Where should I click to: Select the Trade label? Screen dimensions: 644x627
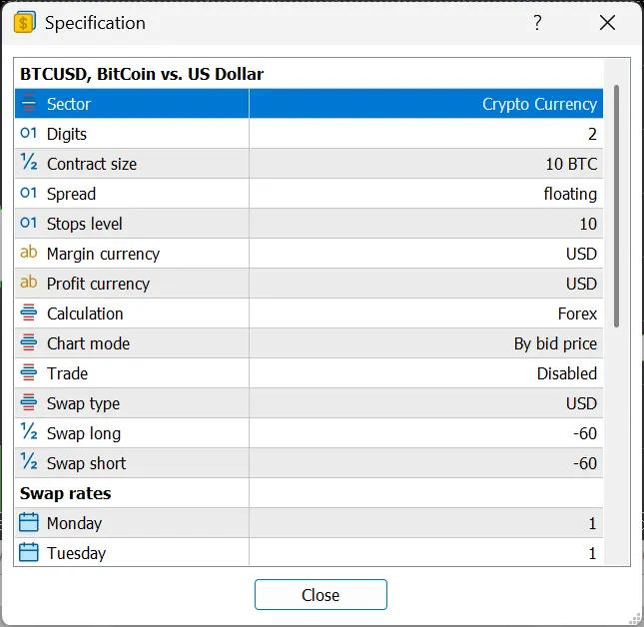(x=67, y=374)
